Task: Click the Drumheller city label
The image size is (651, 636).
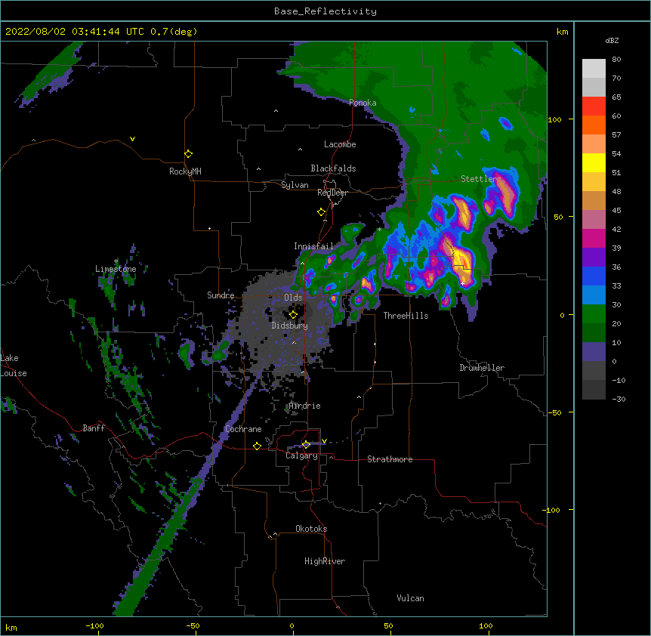Action: [x=482, y=368]
